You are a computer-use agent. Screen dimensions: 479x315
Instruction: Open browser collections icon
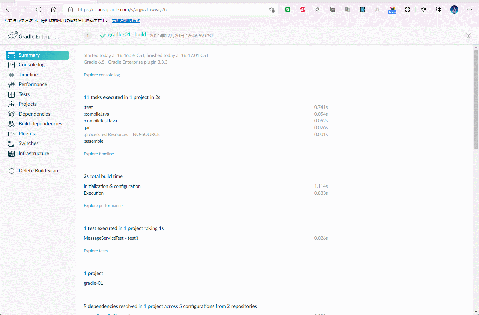(x=439, y=9)
